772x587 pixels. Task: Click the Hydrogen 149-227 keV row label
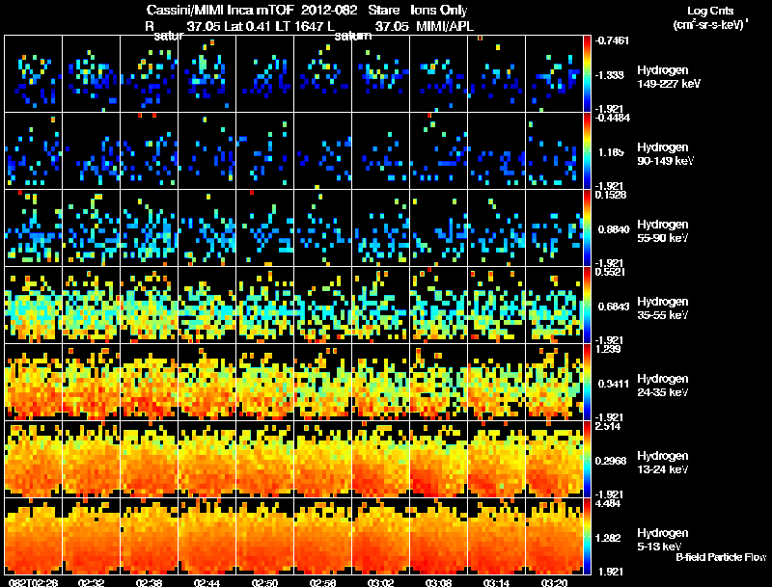pos(668,77)
